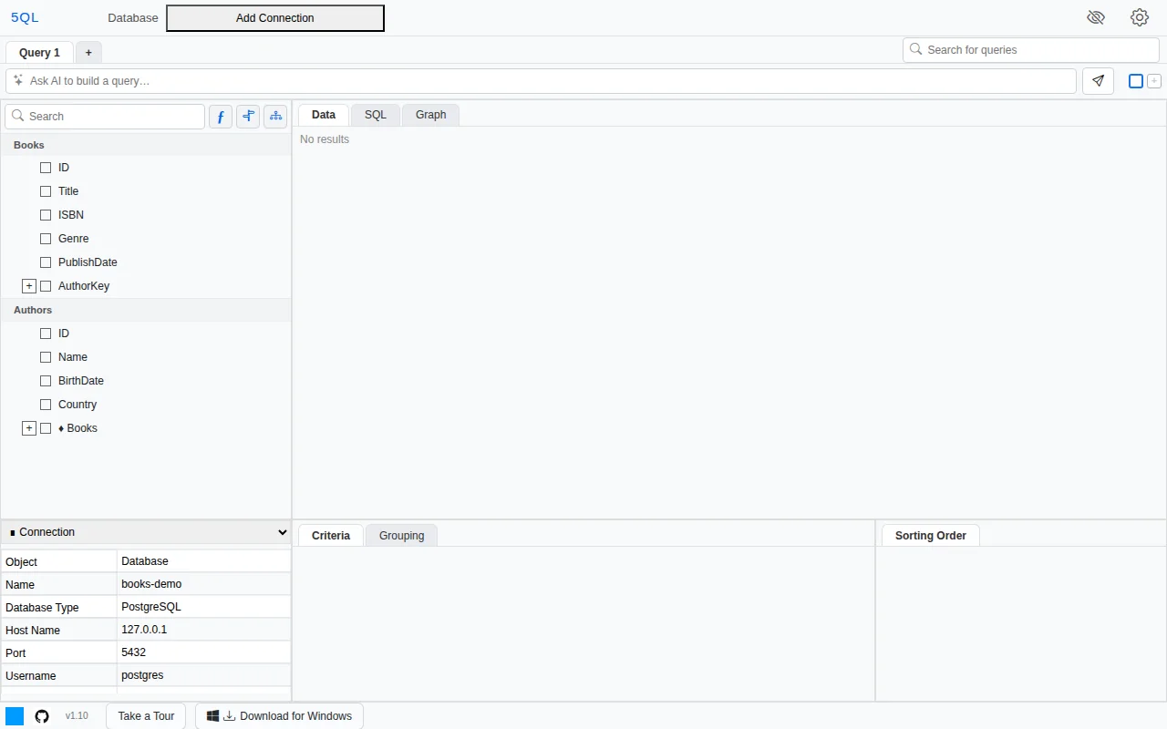Check the Authors Name checkbox
Viewport: 1167px width, 729px height.
[x=46, y=357]
